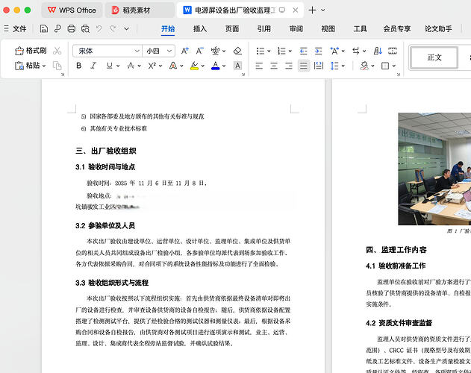Click the meeting photo in right page
The image size is (471, 373).
434,169
